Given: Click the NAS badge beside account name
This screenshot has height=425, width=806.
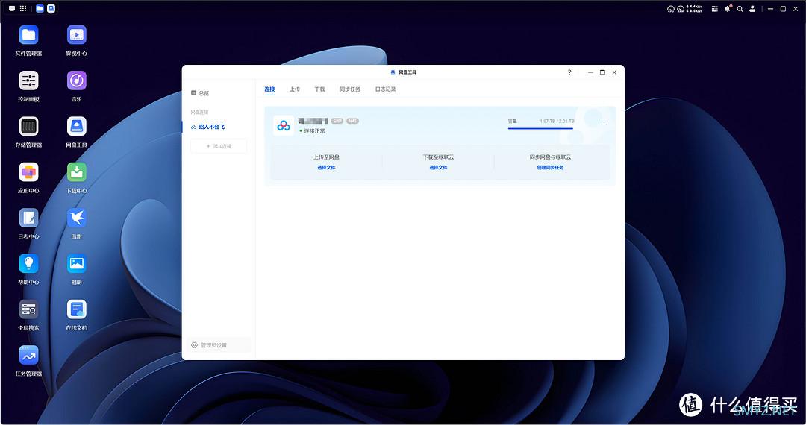Looking at the screenshot, I should 352,121.
